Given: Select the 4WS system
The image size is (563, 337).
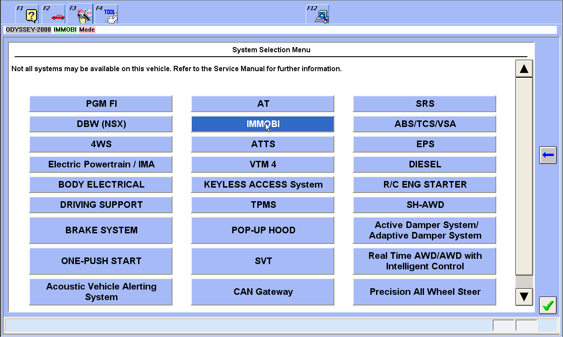Looking at the screenshot, I should [101, 144].
